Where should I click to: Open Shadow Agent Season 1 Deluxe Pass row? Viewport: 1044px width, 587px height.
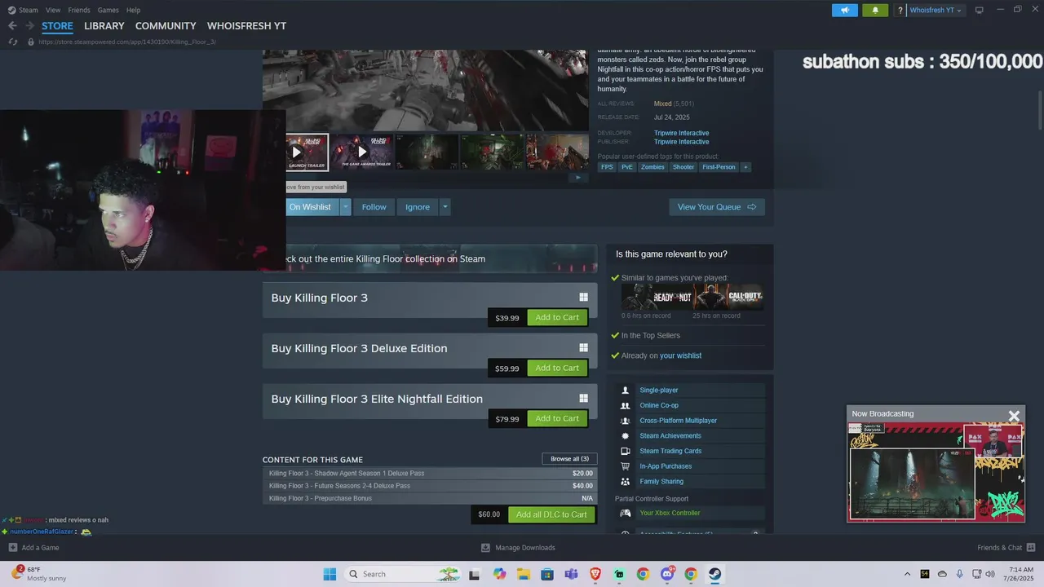point(431,474)
